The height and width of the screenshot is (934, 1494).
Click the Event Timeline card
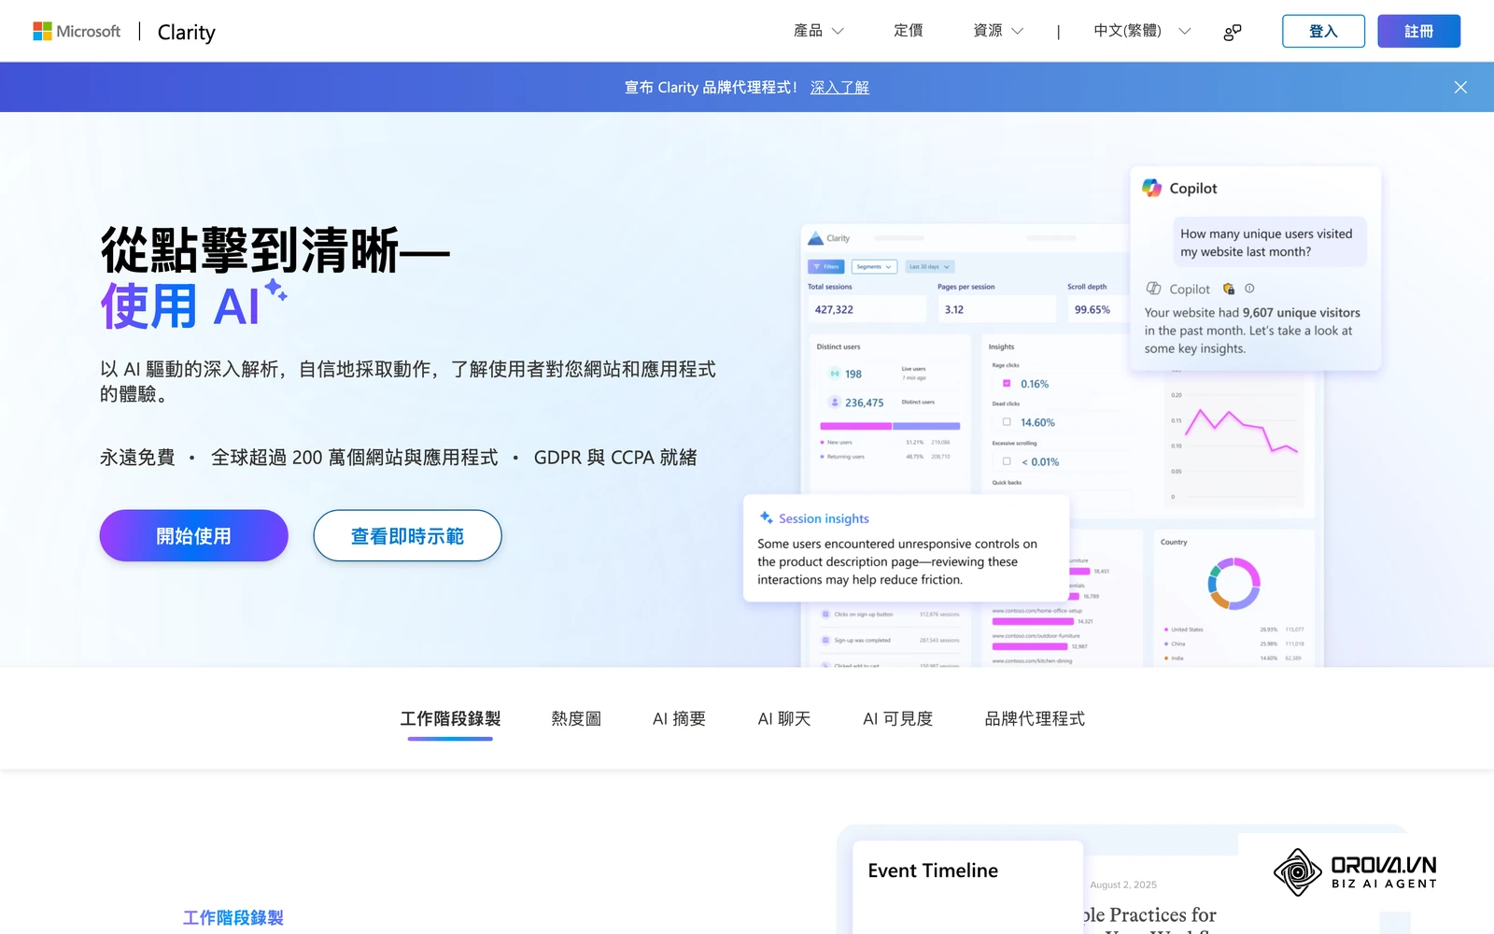(x=967, y=887)
